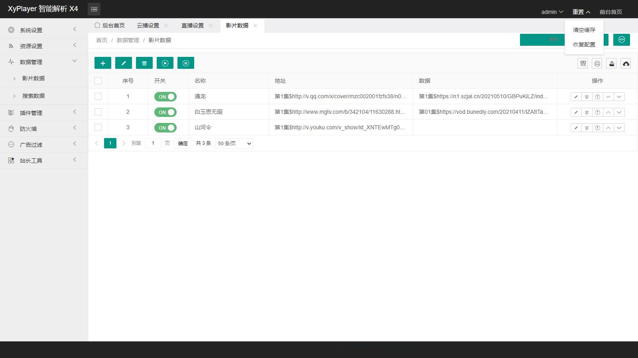This screenshot has height=358, width=638.
Task: Move the 山河令 row up
Action: 608,128
